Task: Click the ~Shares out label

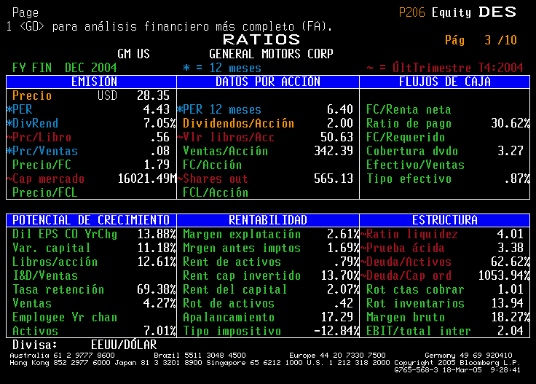Action: (x=212, y=179)
